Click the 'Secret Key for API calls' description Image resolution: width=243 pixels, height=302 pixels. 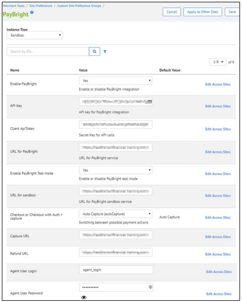[x=97, y=135]
